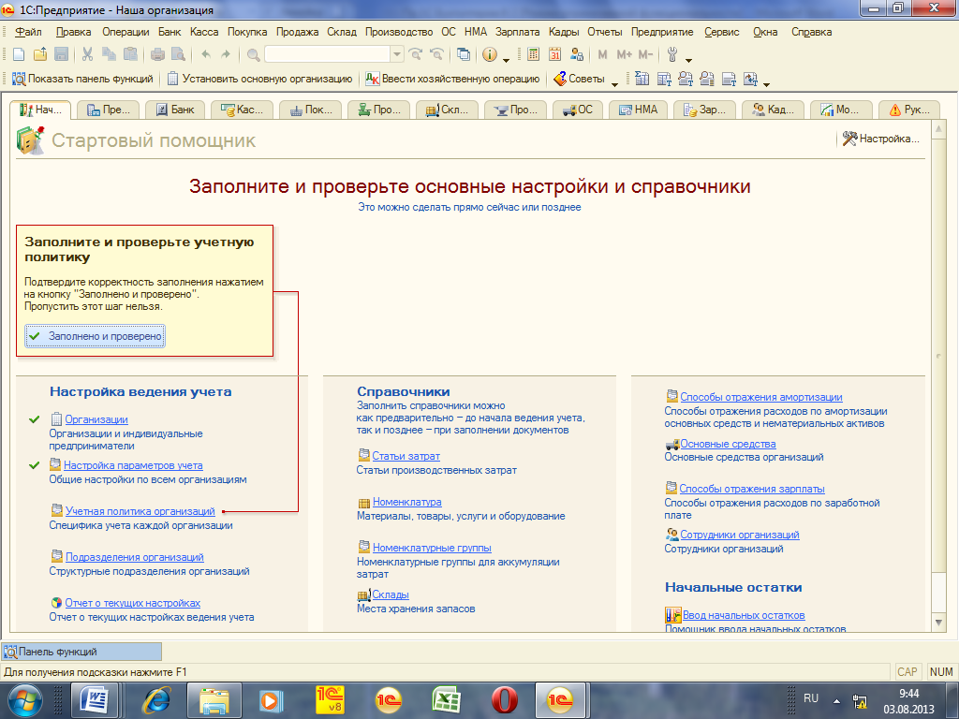Click the users list icon beside calendar

click(x=576, y=54)
